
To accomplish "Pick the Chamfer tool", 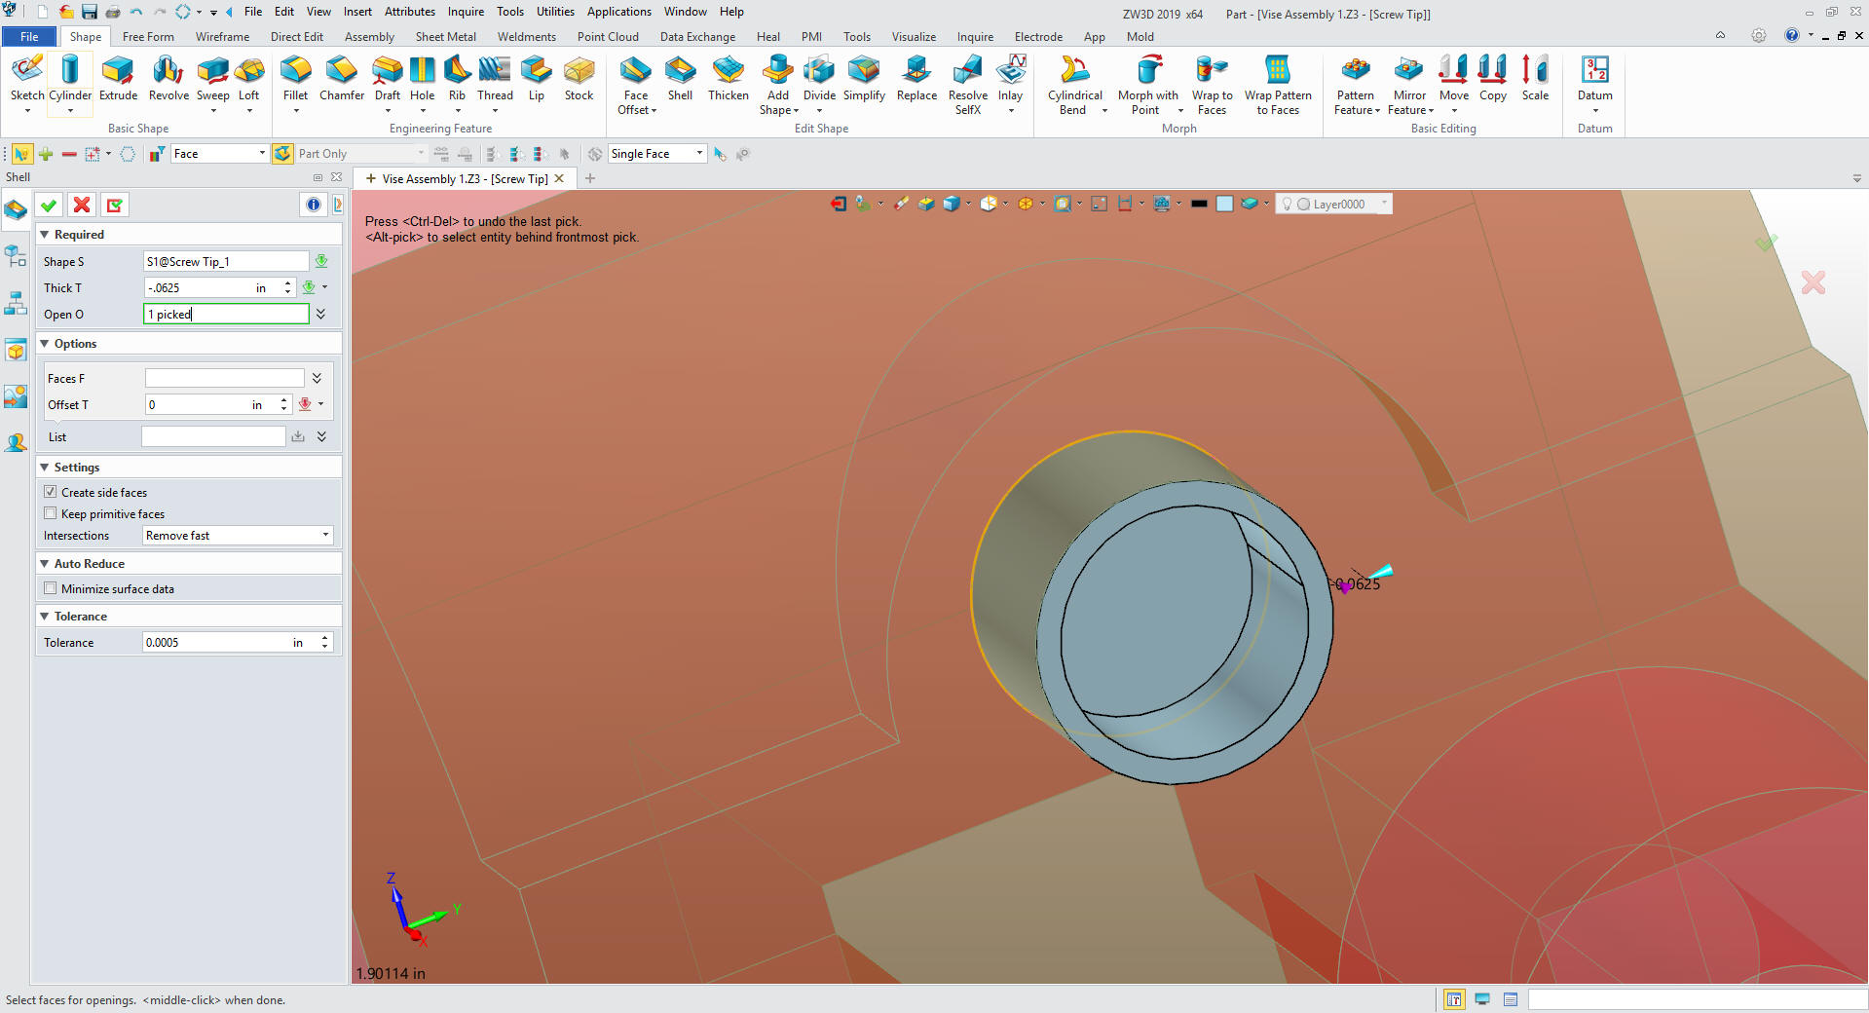I will pyautogui.click(x=342, y=78).
